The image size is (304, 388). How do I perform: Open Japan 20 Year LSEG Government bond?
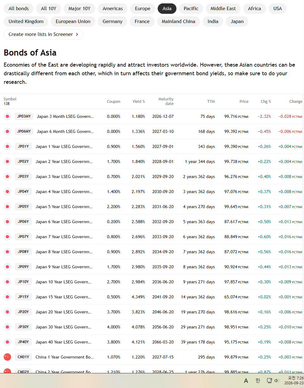click(x=63, y=312)
